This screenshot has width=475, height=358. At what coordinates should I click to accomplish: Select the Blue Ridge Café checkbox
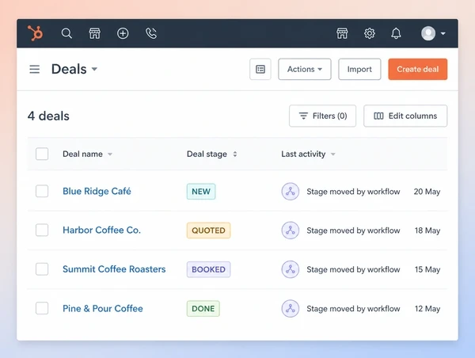coord(42,192)
